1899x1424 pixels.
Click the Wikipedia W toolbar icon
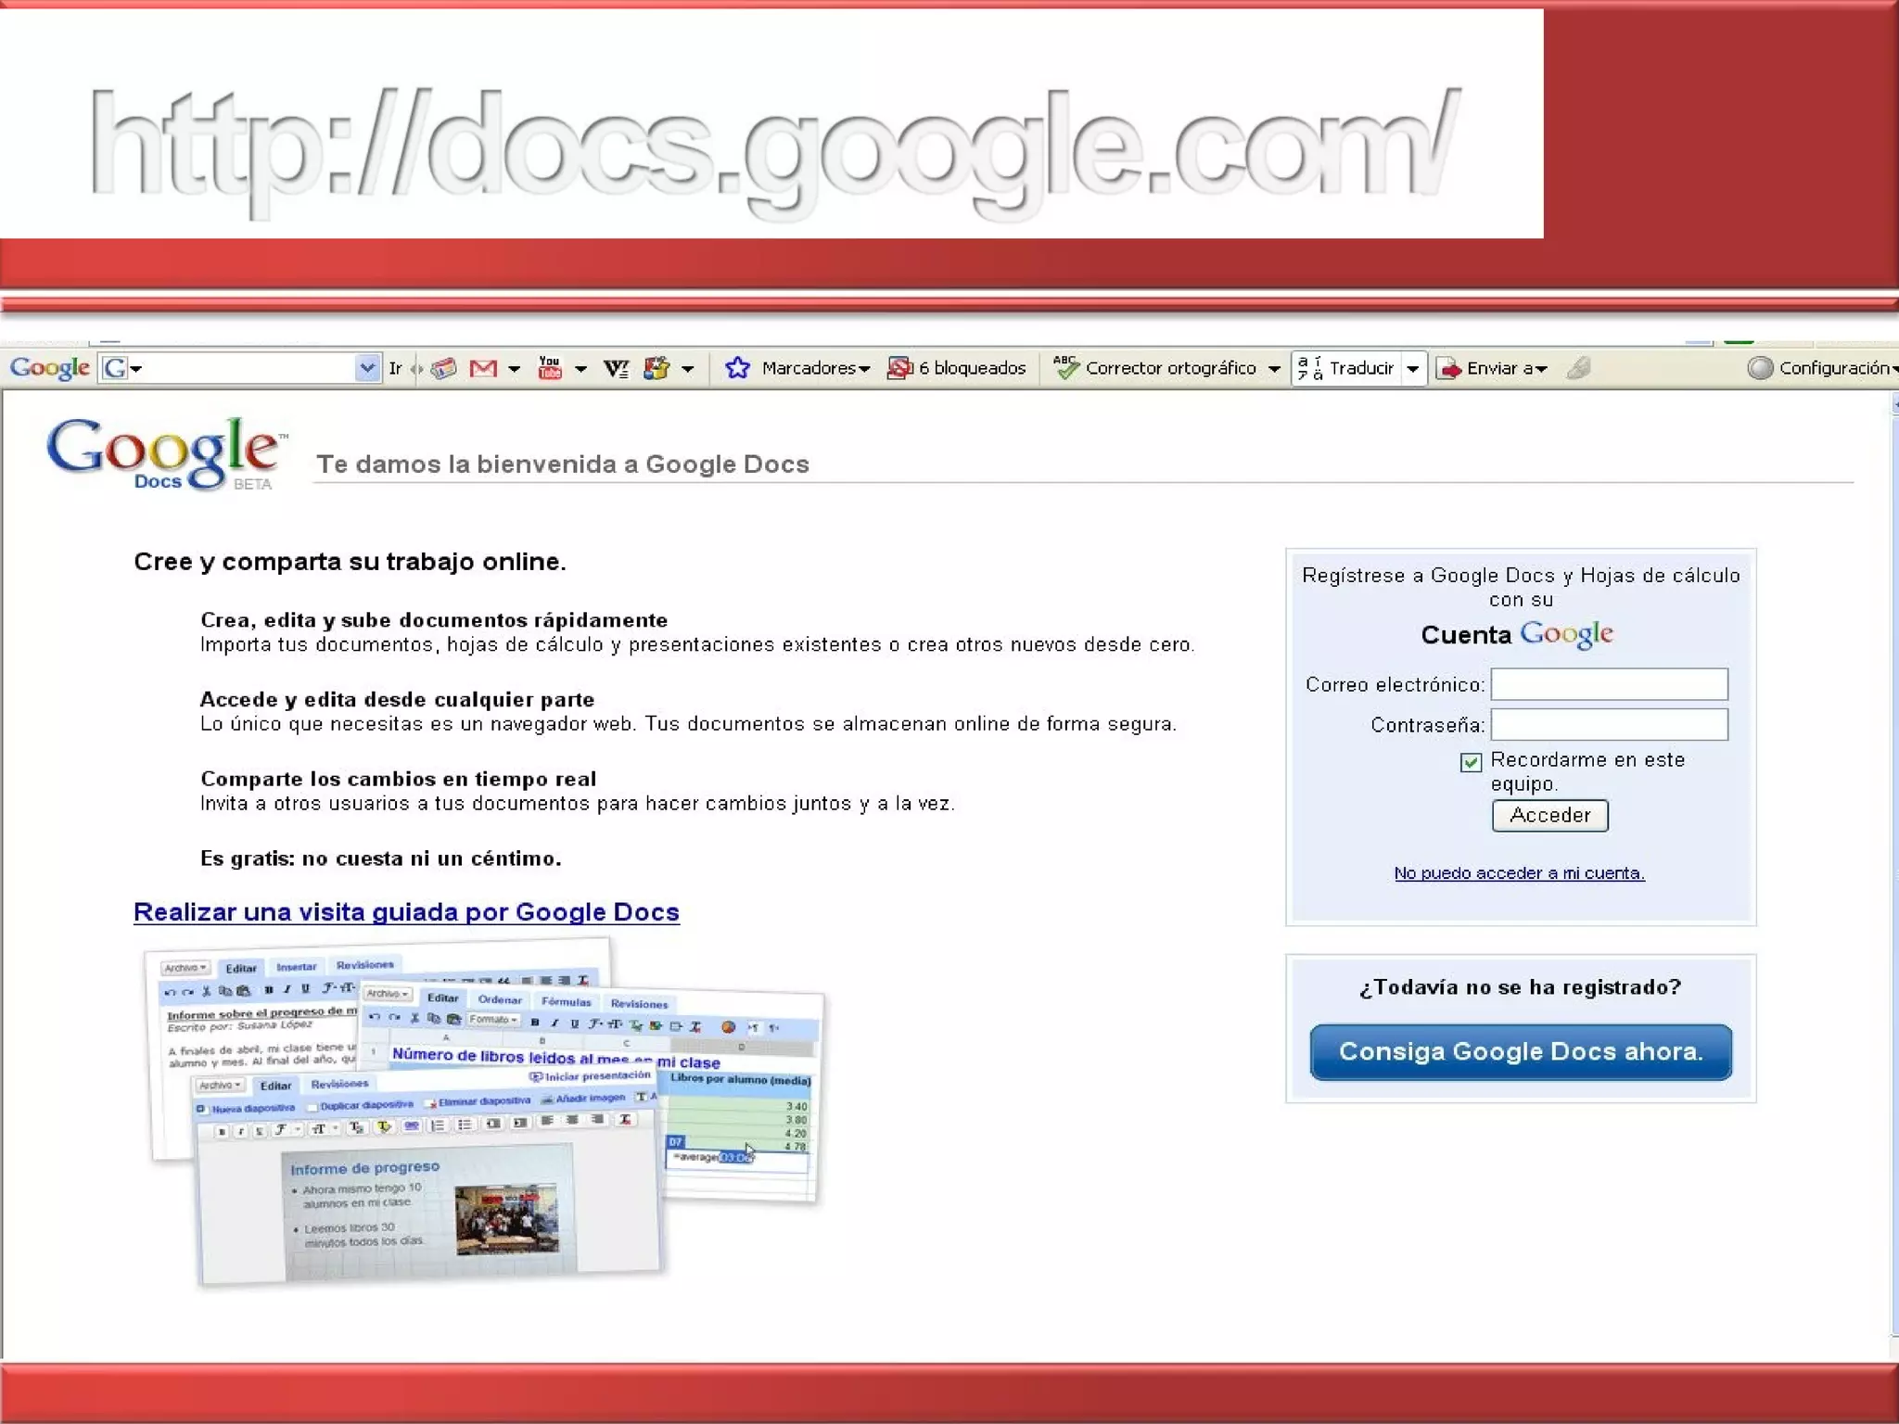(x=616, y=369)
